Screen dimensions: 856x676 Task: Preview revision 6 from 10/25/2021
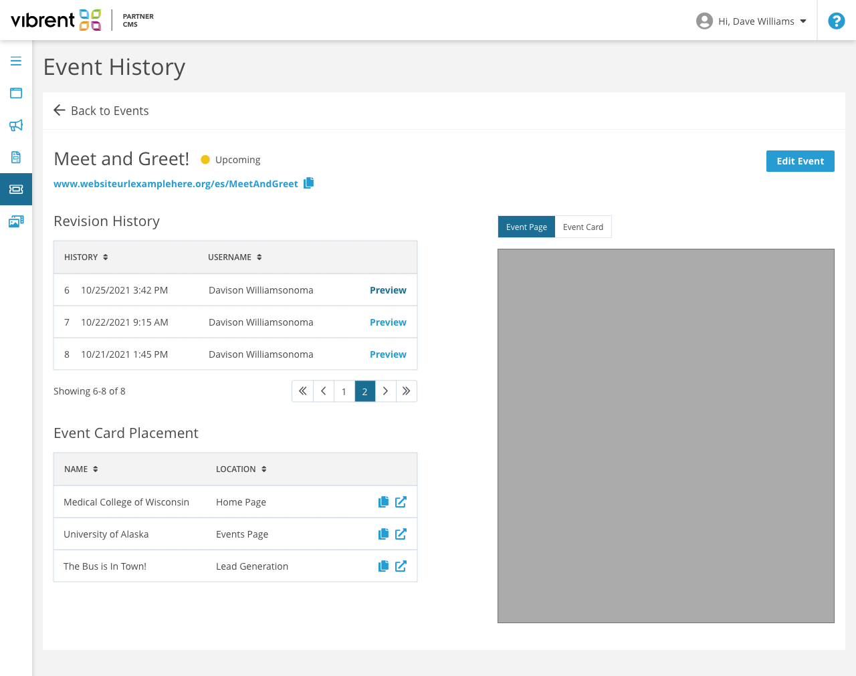(x=388, y=290)
